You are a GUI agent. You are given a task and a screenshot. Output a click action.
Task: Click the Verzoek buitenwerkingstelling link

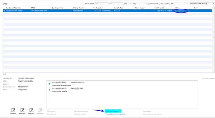click(x=116, y=114)
